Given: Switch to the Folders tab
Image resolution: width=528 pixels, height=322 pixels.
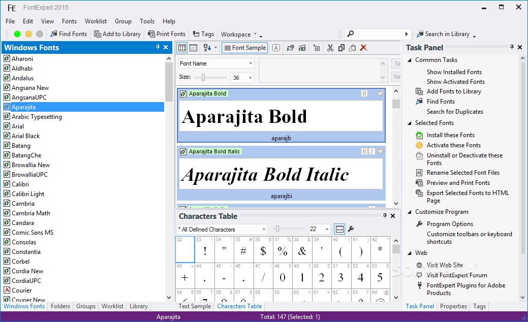Looking at the screenshot, I should pos(60,306).
